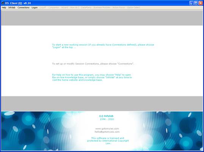204x152 pixels.
Task: Click the greyed-out Logoff menu item
Action: tap(43, 8)
